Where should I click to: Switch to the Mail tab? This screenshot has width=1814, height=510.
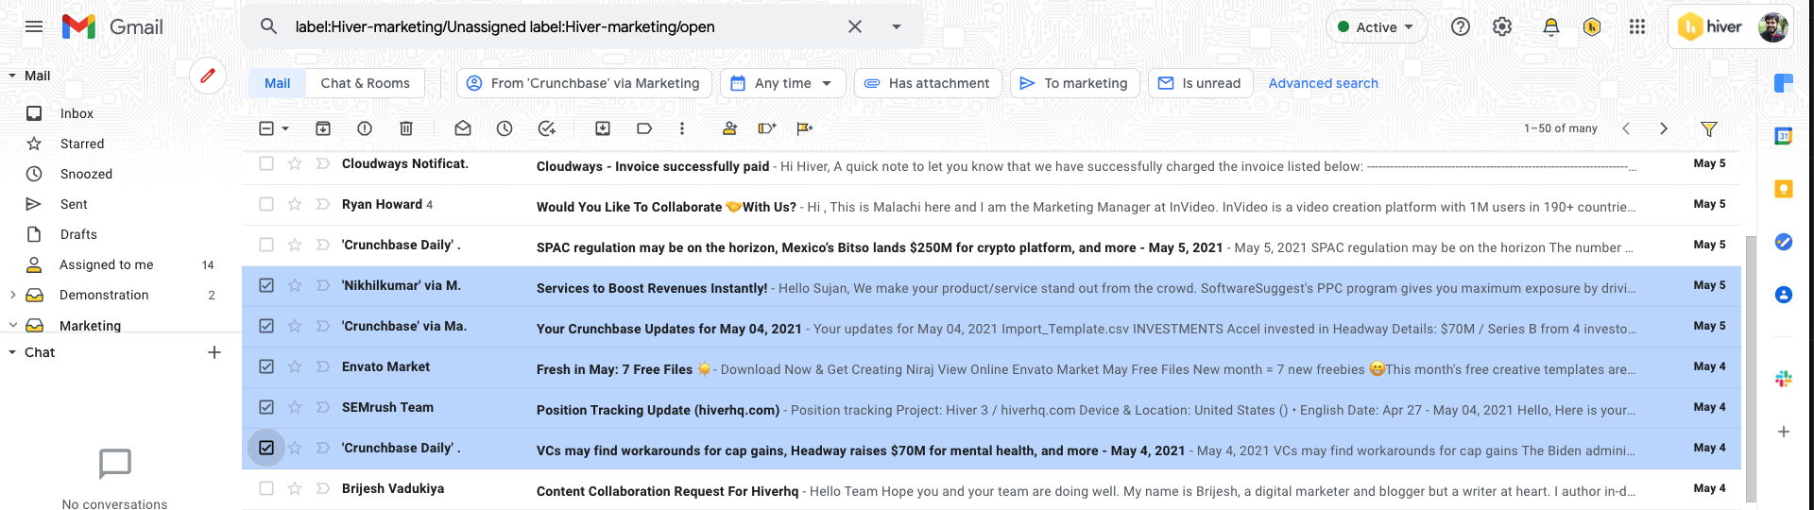point(277,83)
